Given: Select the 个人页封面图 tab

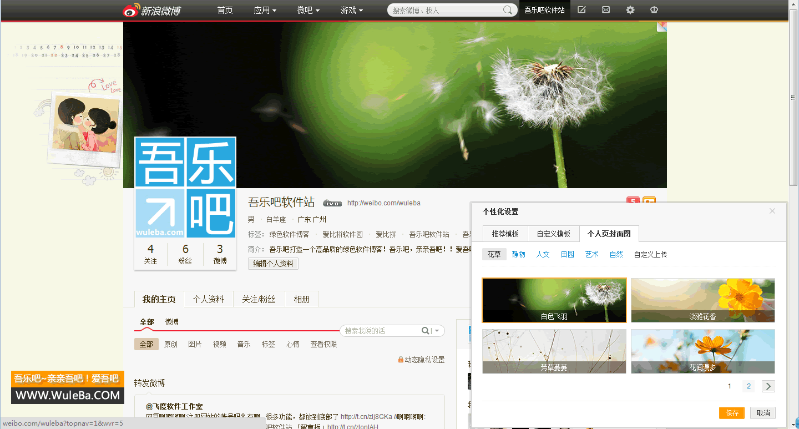Looking at the screenshot, I should [609, 234].
